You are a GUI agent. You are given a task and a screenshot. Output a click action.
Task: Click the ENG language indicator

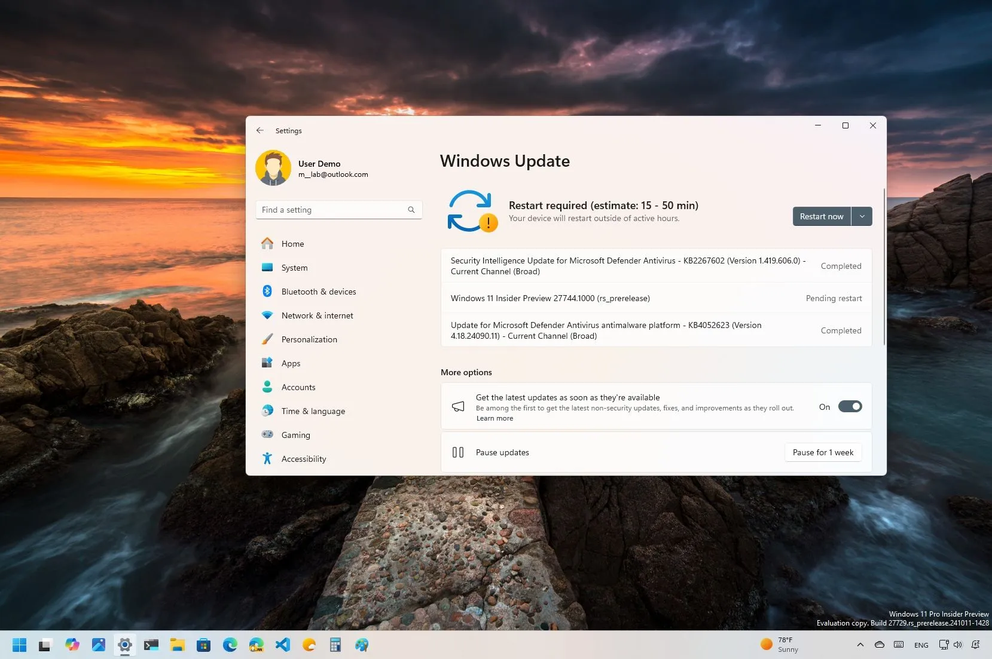point(921,645)
